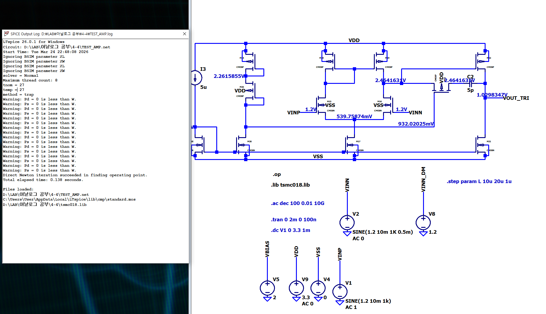Select the M19 PMOS transistor symbol
Viewport: 546px width, 314px height.
380,62
